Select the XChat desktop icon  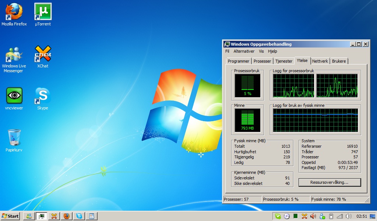click(x=43, y=57)
